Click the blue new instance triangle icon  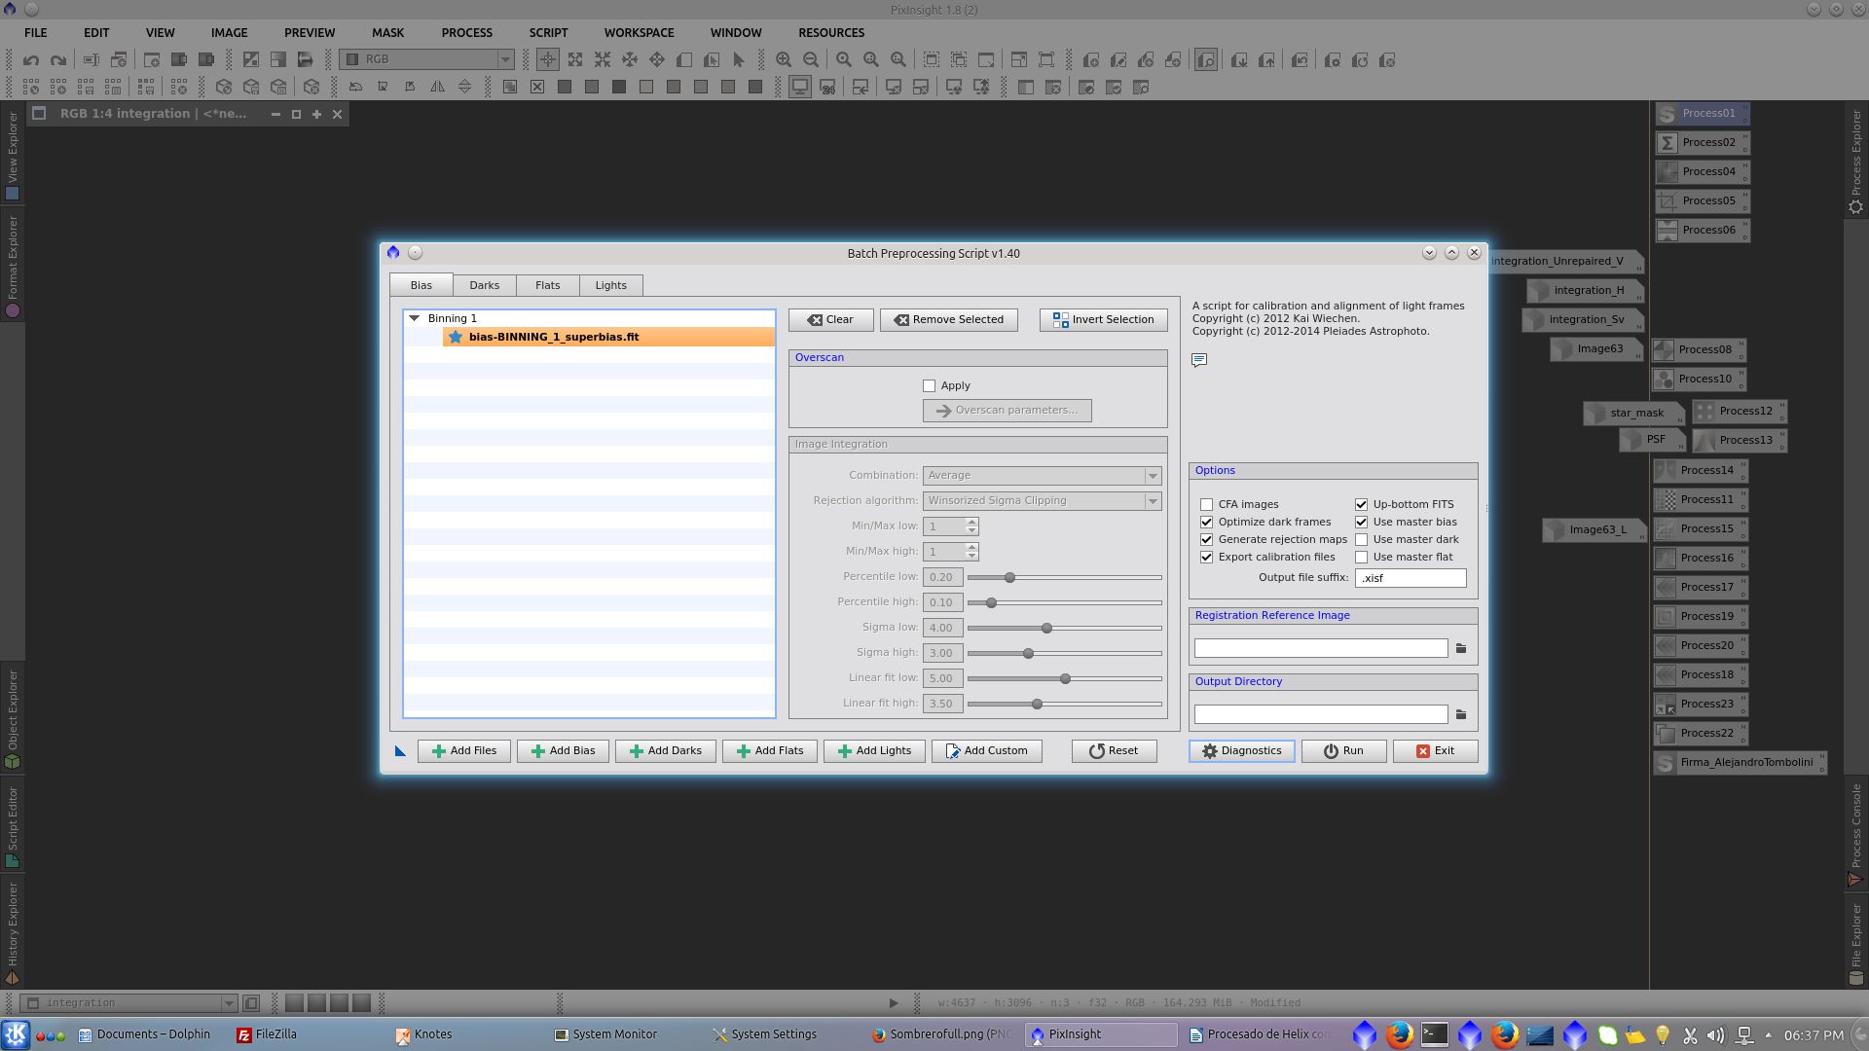coord(400,750)
